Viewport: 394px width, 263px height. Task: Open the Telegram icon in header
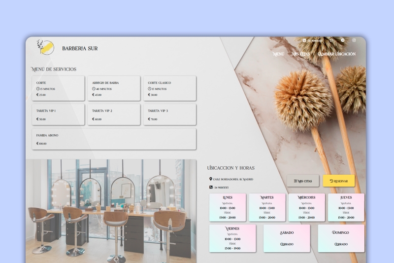[x=343, y=40]
